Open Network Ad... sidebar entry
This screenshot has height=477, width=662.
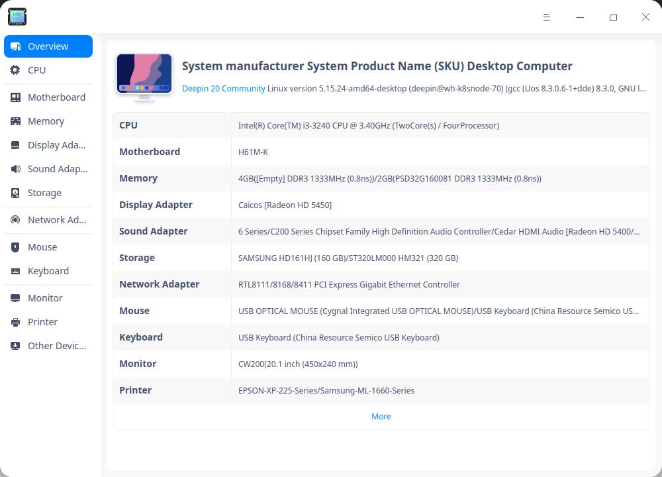tap(57, 220)
